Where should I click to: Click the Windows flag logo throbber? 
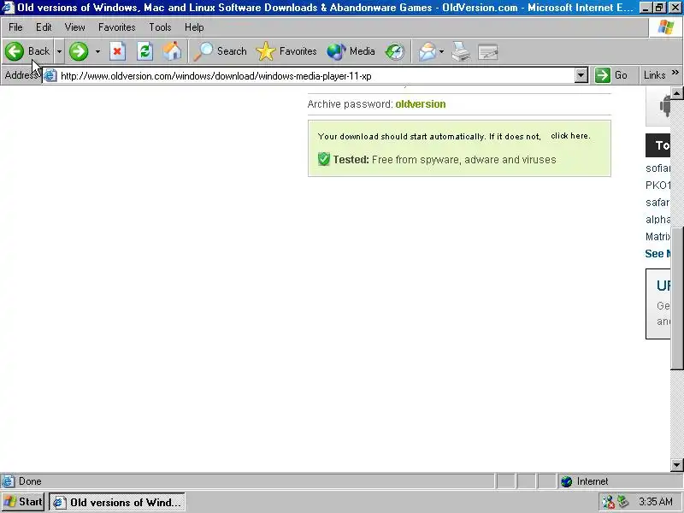pos(666,27)
